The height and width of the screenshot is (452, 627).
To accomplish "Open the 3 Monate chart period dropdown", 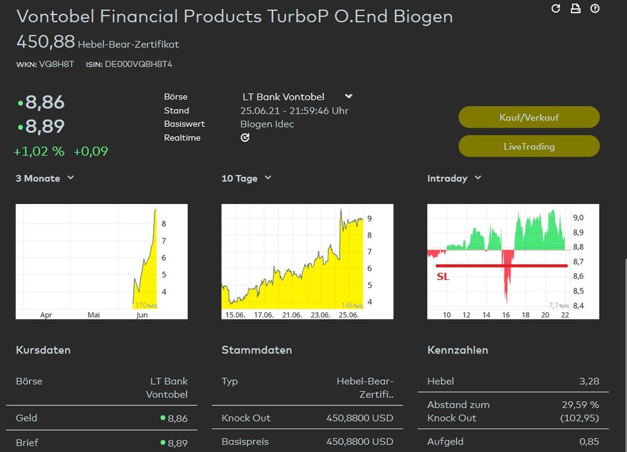I will (69, 178).
